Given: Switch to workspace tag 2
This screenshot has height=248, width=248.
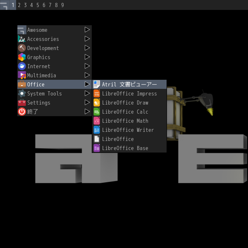Looking at the screenshot, I should coord(19,5).
